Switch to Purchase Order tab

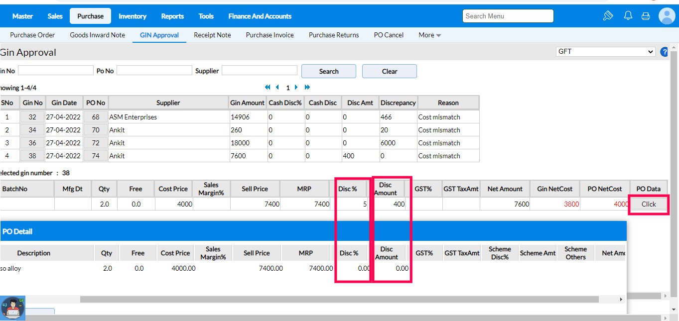32,35
